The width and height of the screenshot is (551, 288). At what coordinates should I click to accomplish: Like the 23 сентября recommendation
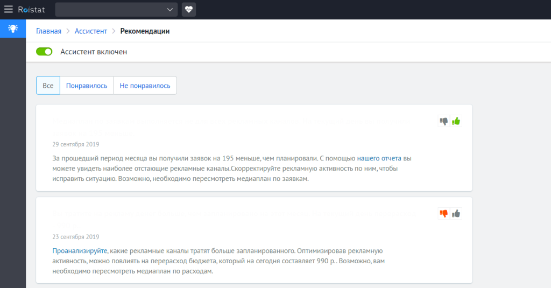pyautogui.click(x=456, y=214)
